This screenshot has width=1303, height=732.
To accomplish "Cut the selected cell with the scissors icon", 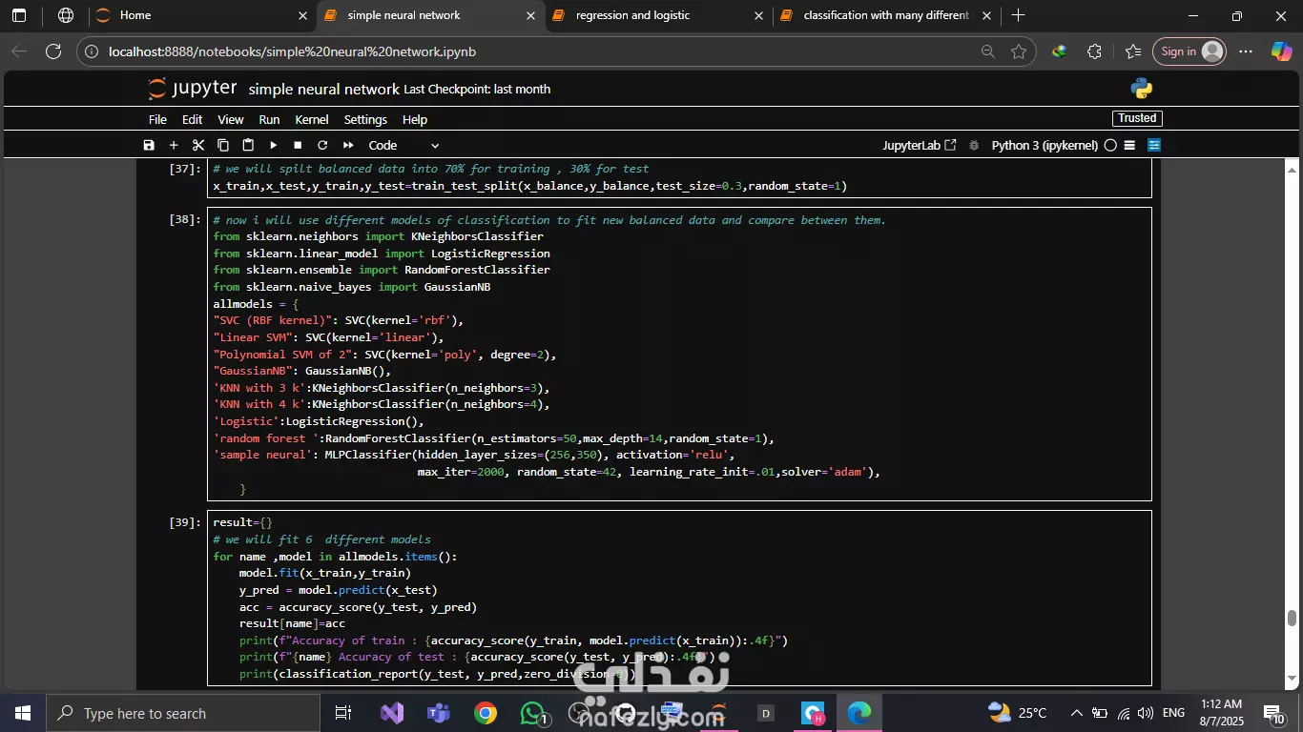I will 198,145.
